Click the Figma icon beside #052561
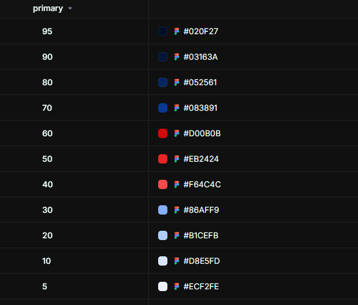Viewport: 358px width, 305px height. 177,82
